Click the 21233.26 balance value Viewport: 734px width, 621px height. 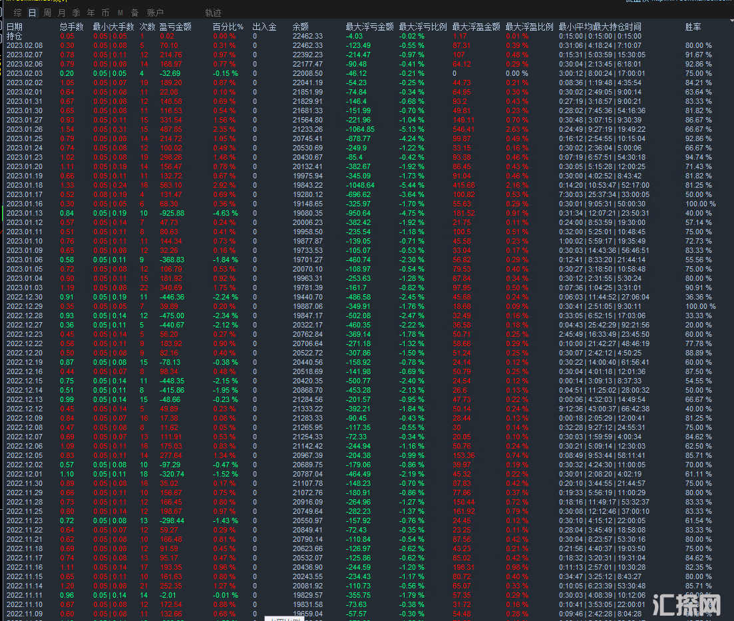pyautogui.click(x=307, y=129)
